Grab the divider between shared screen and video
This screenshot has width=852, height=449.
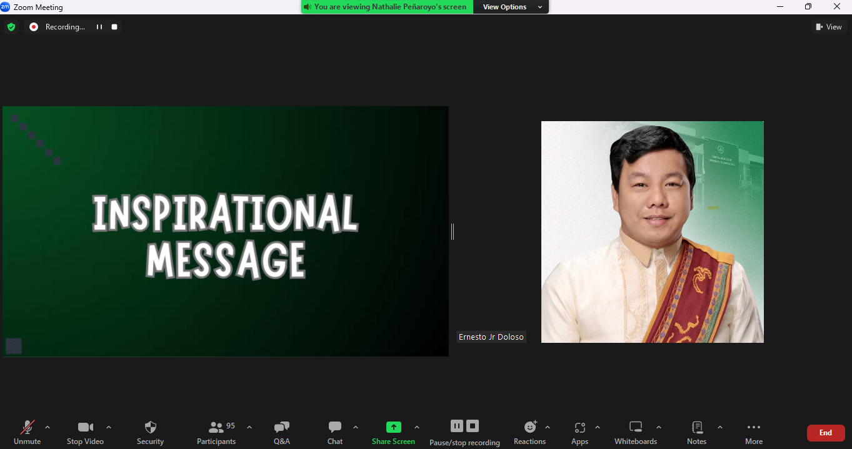point(453,232)
